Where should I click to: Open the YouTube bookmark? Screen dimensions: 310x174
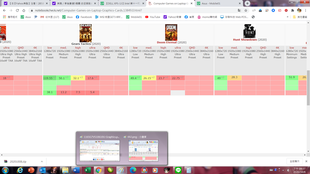[x=152, y=17]
